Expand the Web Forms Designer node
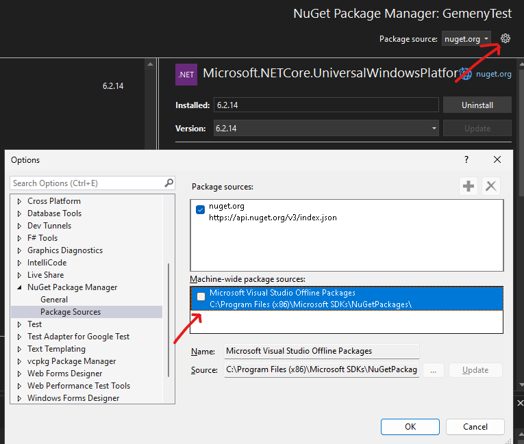 coord(19,374)
